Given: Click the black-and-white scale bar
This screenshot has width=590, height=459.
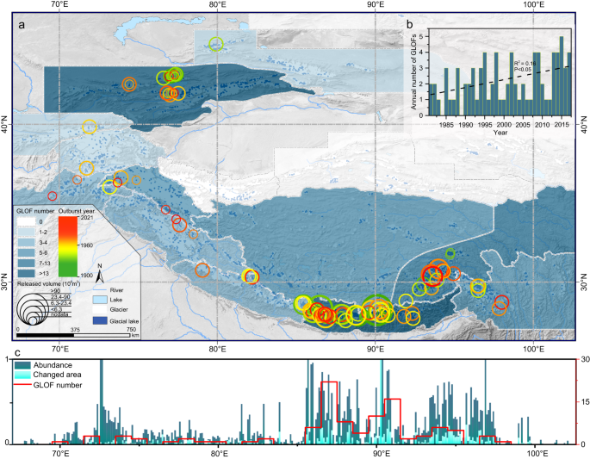Looking at the screenshot, I should click(73, 335).
